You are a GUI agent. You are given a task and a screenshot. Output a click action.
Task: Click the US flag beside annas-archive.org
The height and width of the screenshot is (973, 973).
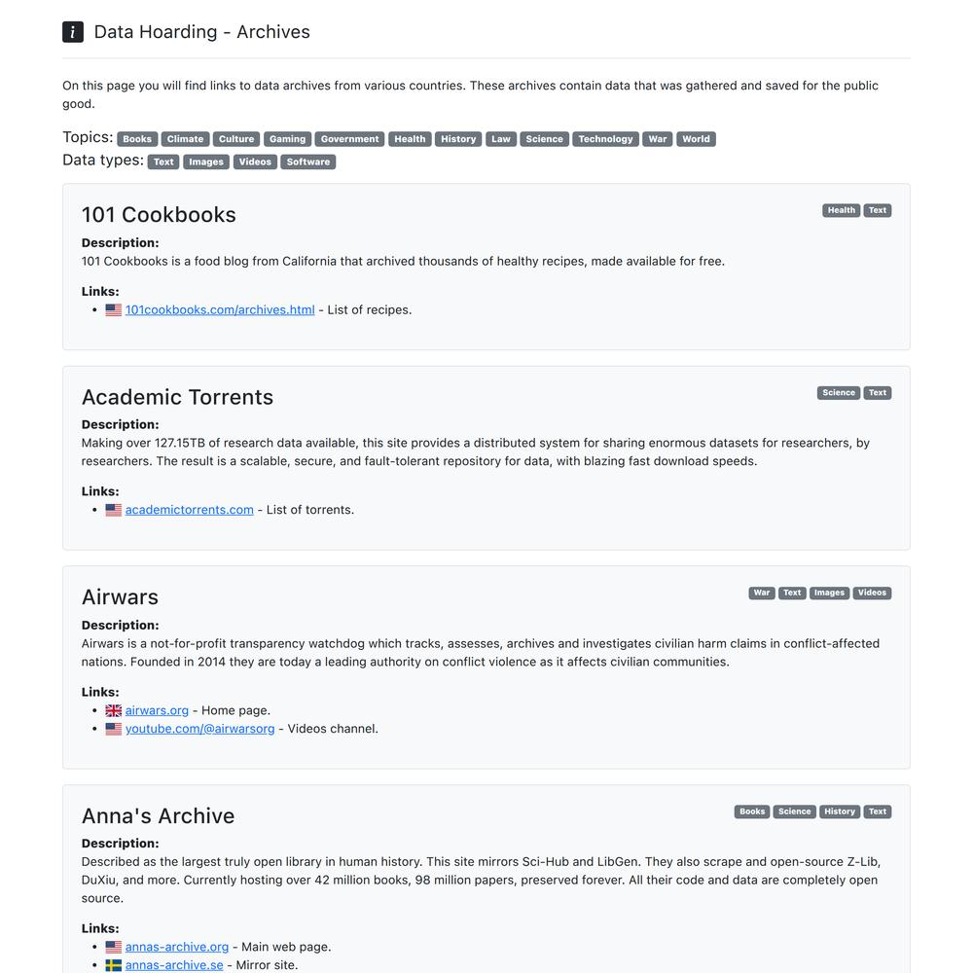[x=114, y=947]
